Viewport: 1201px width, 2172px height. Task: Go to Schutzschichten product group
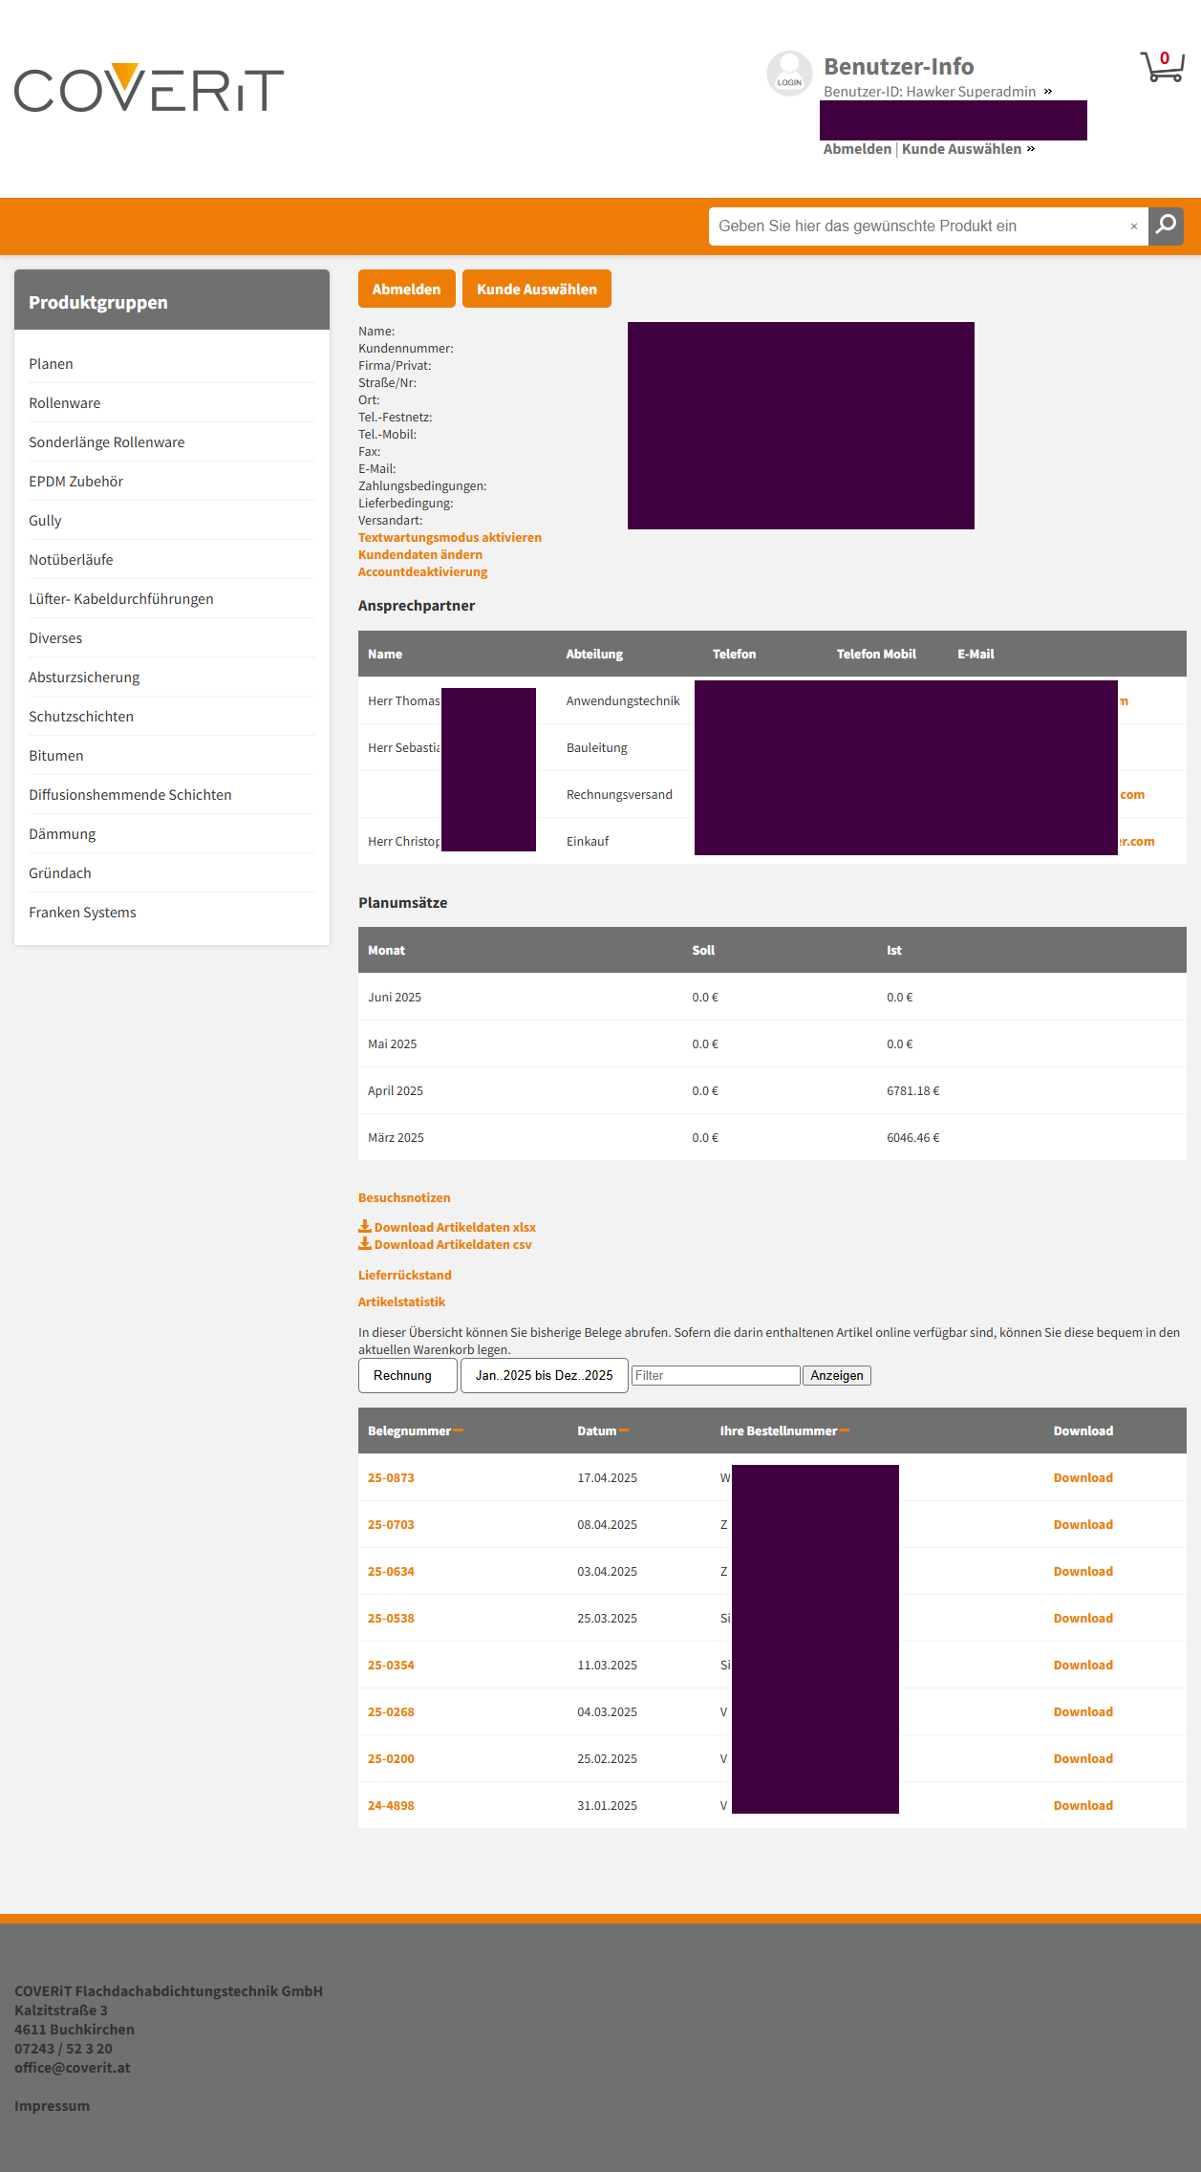pos(81,717)
